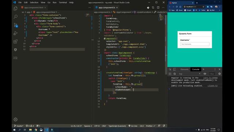Viewport: 234px width, 132px height.
Task: Open the Search view in activity bar
Action: [15, 16]
